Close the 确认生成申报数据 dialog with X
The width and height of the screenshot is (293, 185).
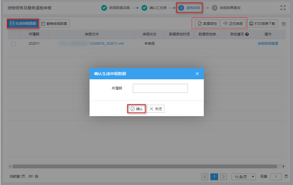coord(197,74)
